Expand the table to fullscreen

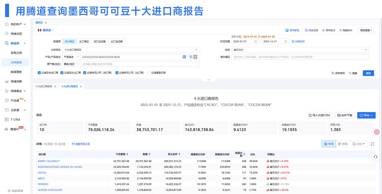pos(372,144)
